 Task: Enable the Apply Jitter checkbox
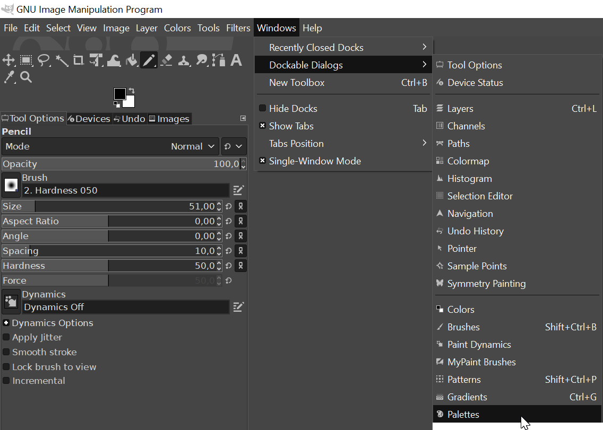6,337
